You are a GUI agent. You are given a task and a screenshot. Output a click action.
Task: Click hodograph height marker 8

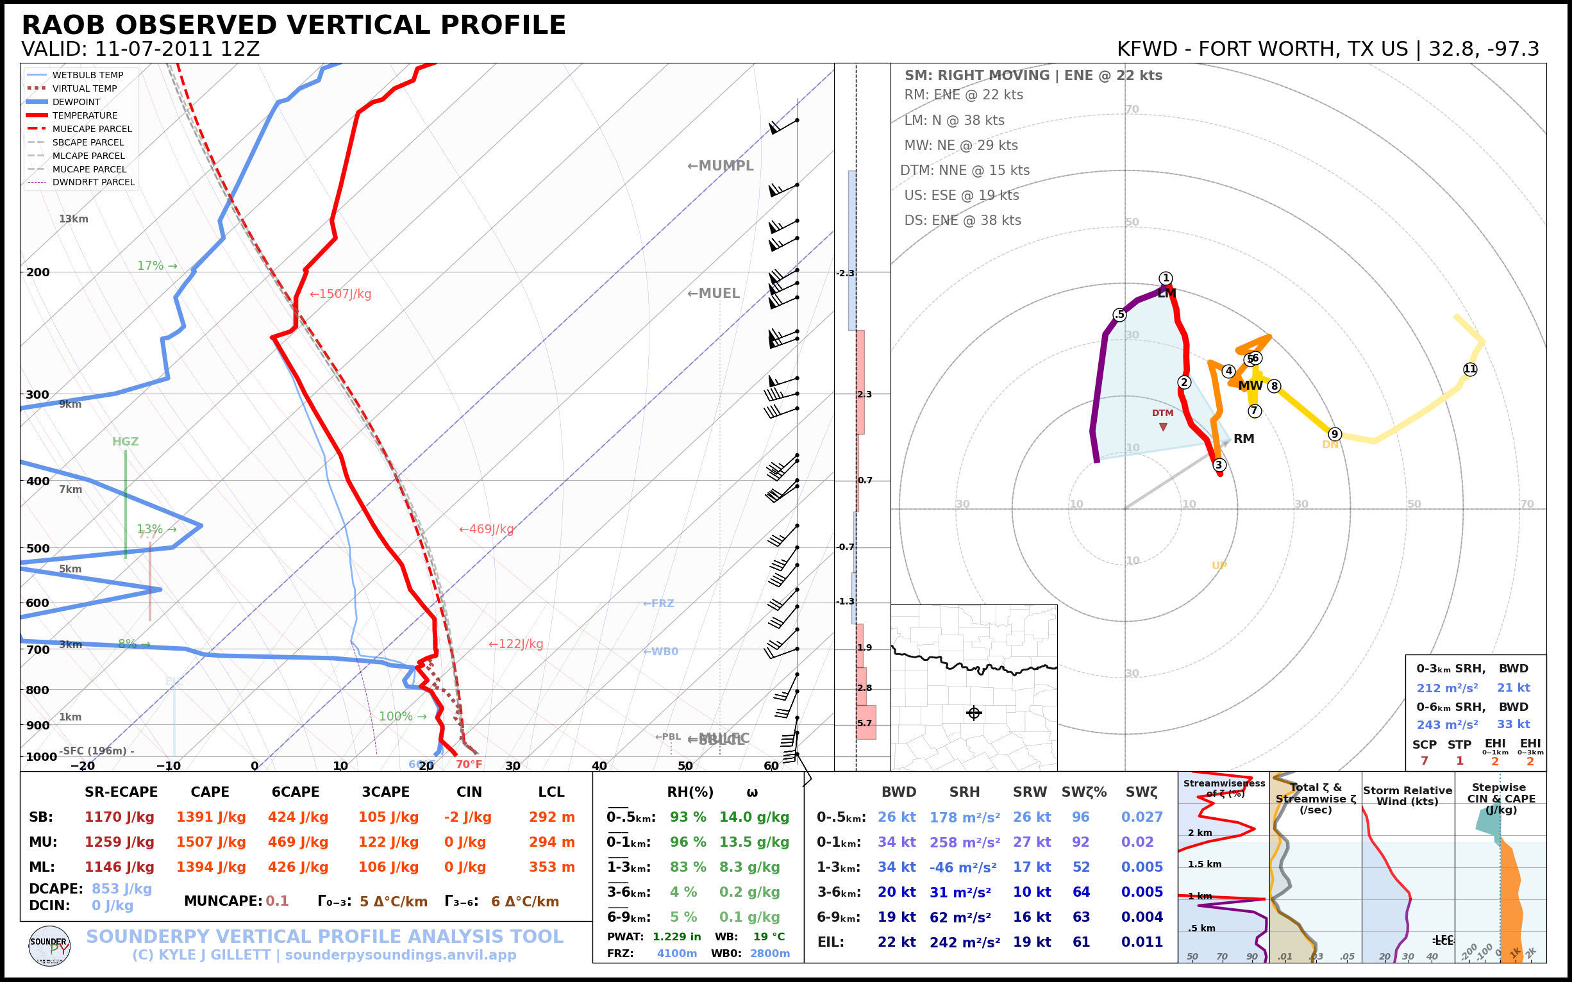click(1275, 386)
